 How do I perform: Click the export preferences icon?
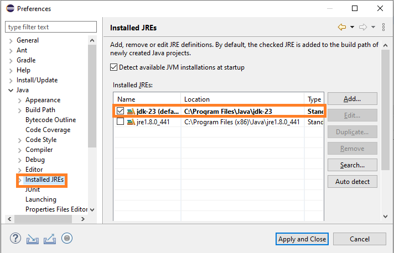point(49,239)
